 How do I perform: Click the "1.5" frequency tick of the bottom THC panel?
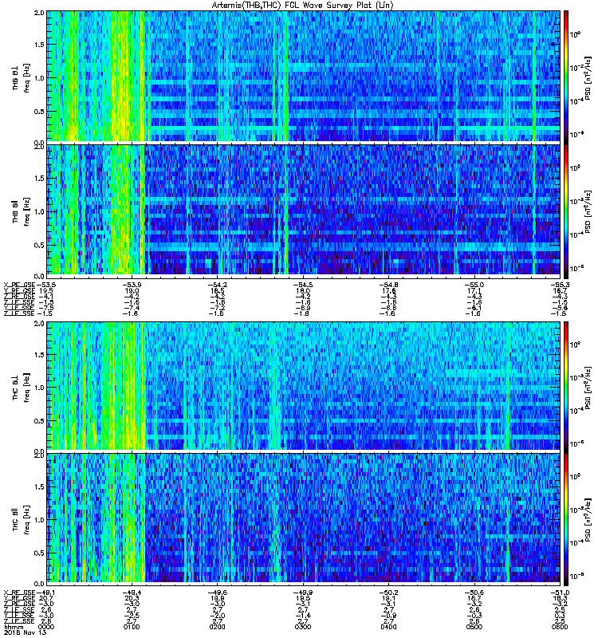(39, 486)
